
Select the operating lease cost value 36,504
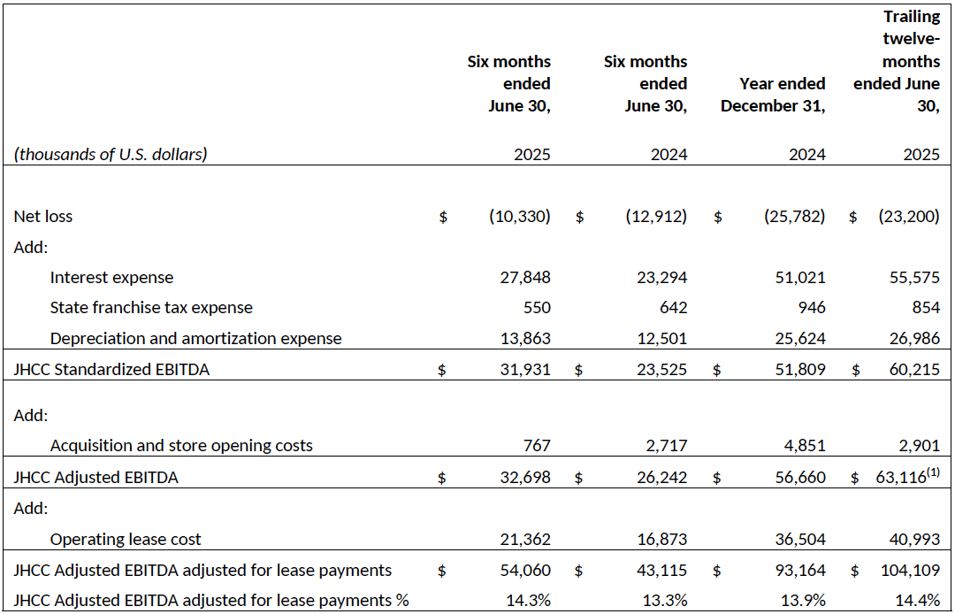point(798,539)
